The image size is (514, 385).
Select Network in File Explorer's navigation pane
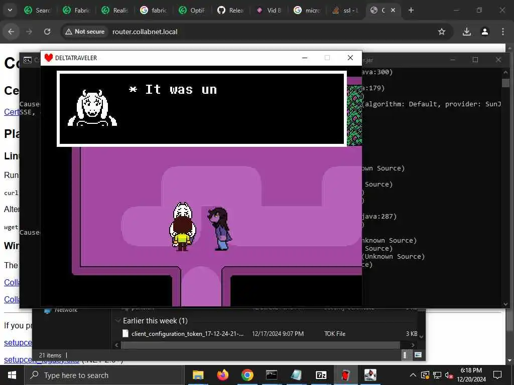tap(66, 310)
